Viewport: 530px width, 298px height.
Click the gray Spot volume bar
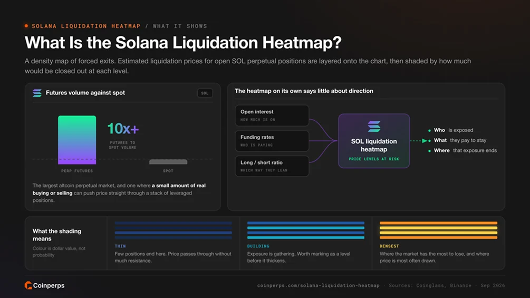168,162
